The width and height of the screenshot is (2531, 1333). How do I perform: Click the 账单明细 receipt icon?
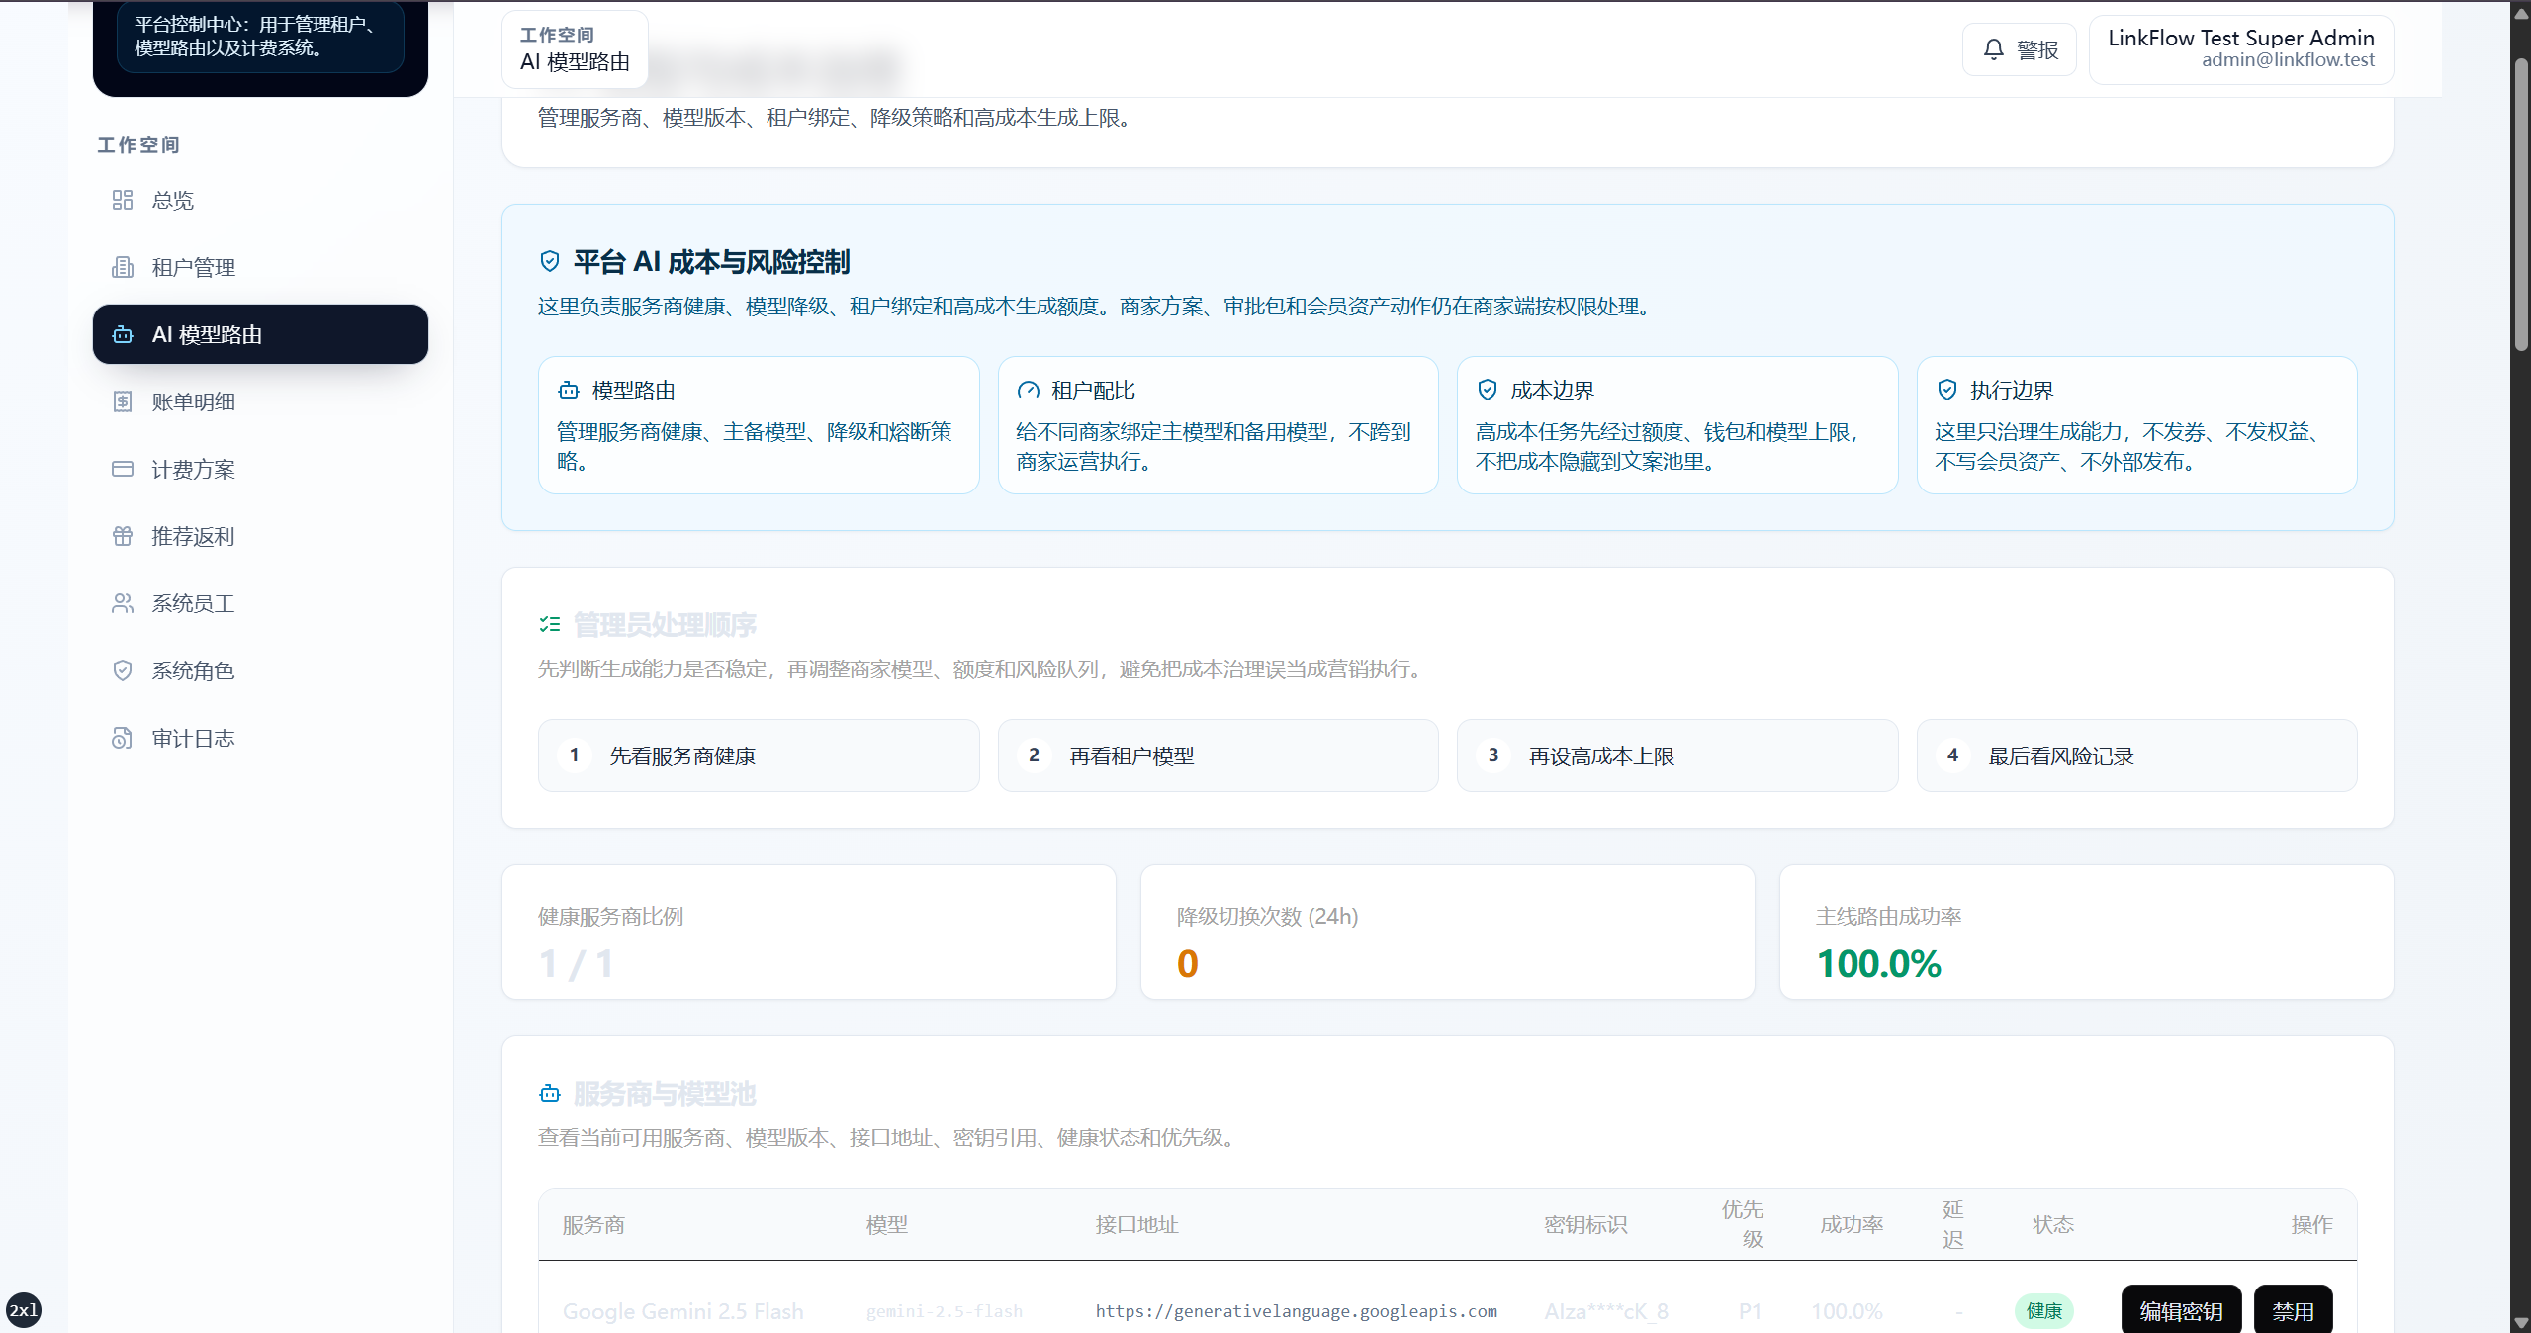point(123,402)
